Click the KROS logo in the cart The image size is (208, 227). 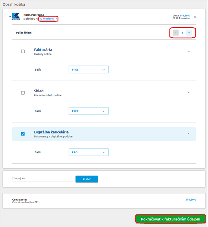16,17
